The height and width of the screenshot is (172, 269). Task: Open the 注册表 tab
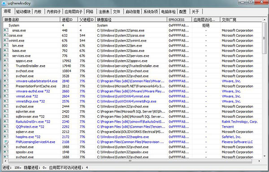[104, 12]
